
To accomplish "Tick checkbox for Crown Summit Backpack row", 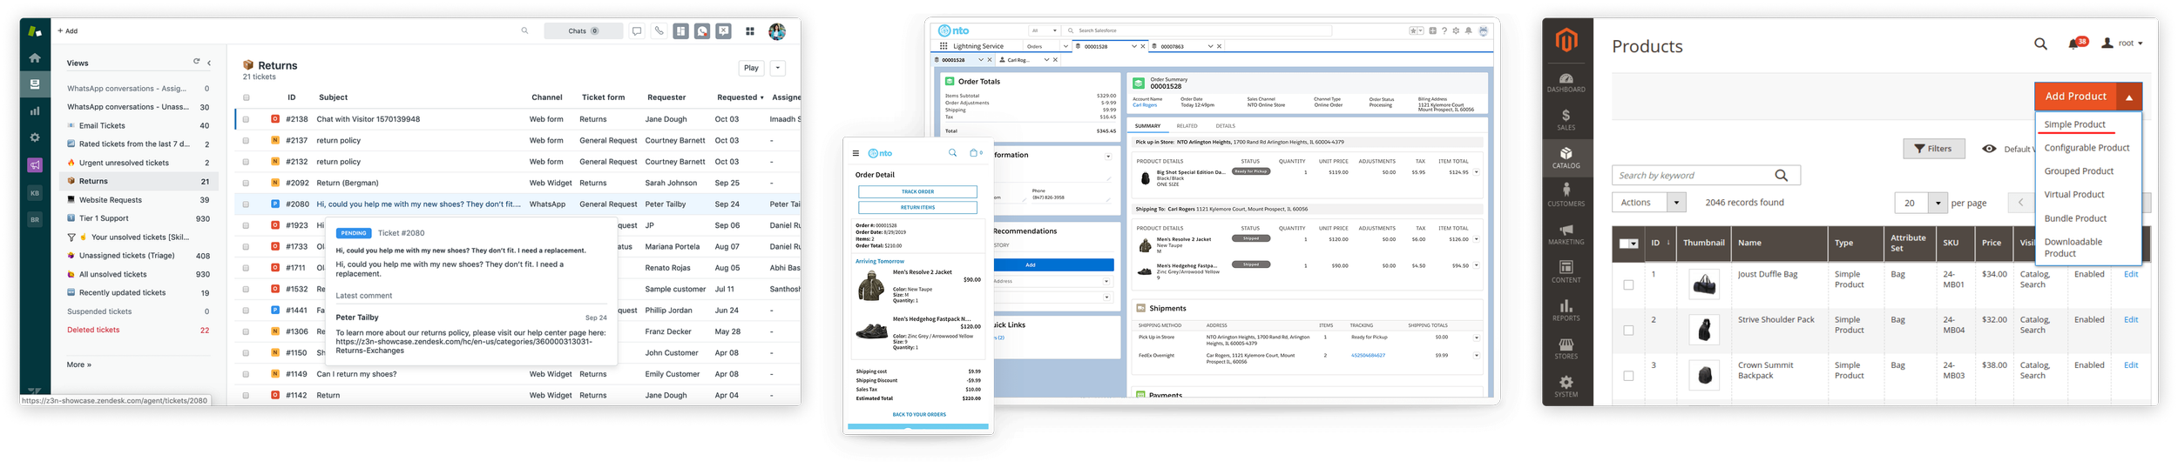I will 1628,376.
